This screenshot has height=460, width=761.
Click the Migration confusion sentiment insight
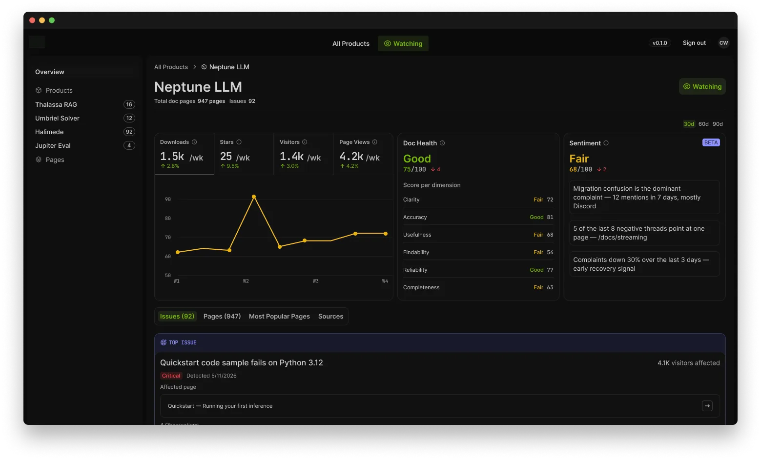pyautogui.click(x=644, y=197)
